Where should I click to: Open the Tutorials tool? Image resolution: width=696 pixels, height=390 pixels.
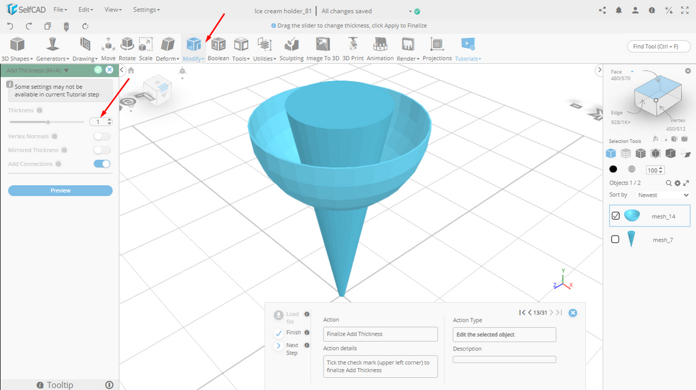(468, 50)
